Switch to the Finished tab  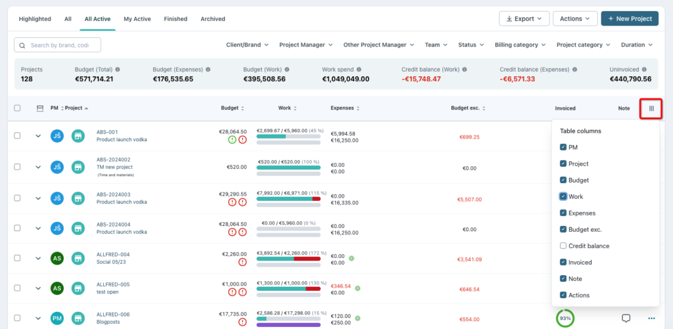[x=175, y=19]
